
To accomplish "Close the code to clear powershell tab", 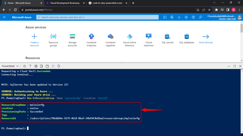I will (x=126, y=3).
